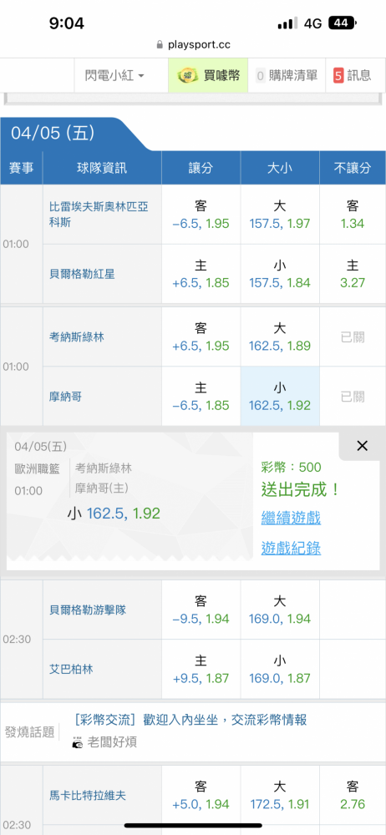Open the [彩幣交流] hot topic link
Image resolution: width=386 pixels, height=835 pixels.
pyautogui.click(x=190, y=721)
